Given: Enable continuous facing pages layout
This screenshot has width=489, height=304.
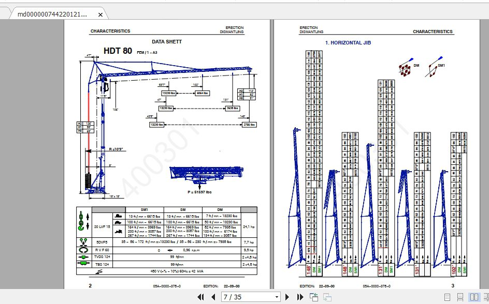Looking at the screenshot, I should point(486,297).
